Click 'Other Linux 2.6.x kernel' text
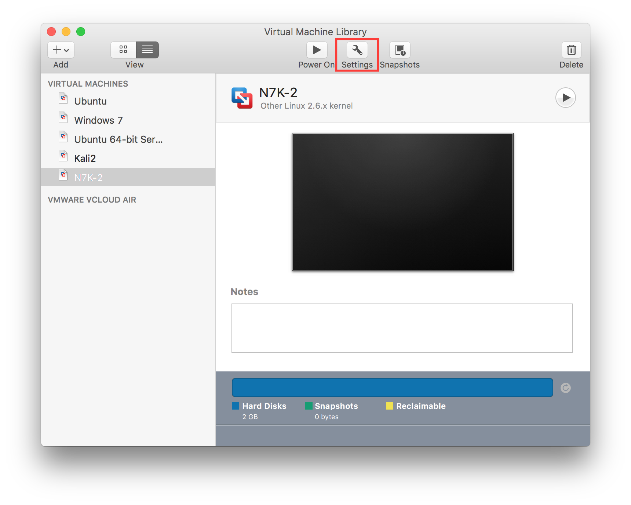 pyautogui.click(x=307, y=106)
